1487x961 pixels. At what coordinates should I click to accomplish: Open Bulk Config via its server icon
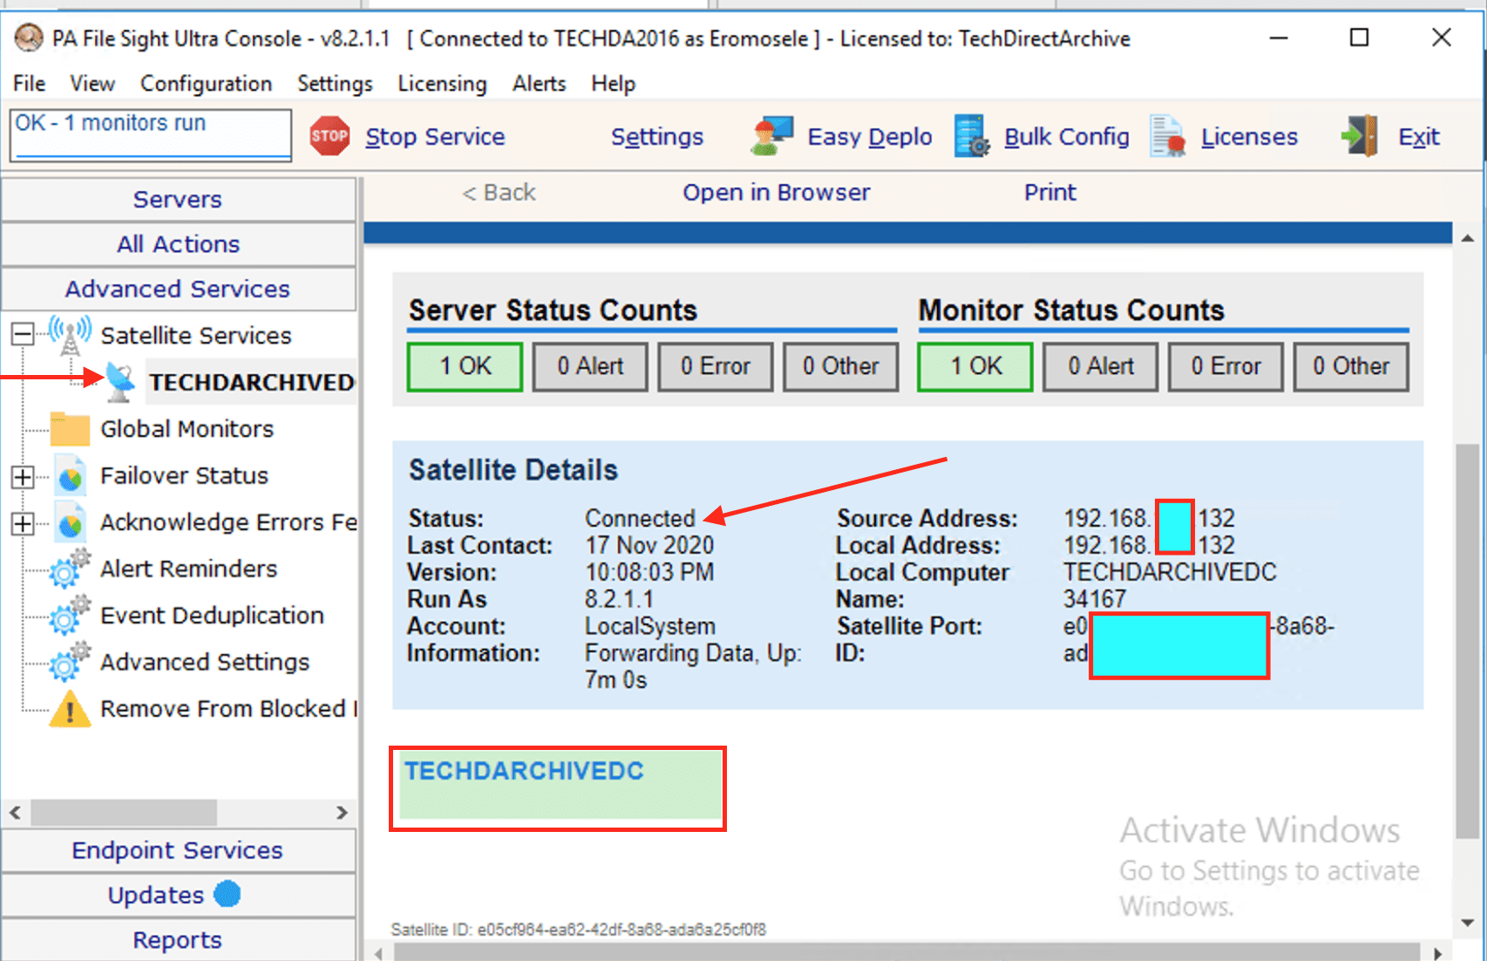point(971,137)
